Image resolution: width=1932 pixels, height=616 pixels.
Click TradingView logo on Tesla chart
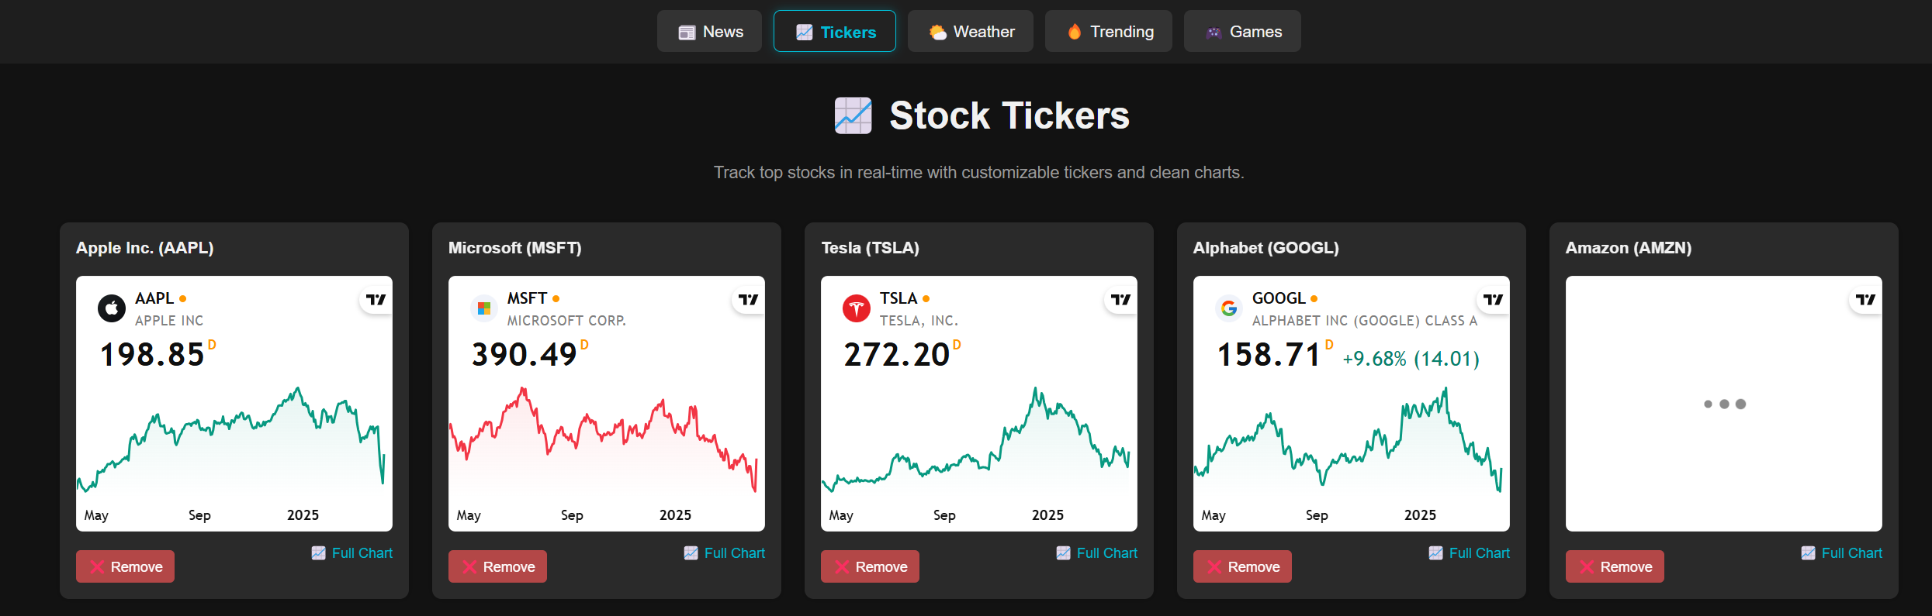[x=1121, y=300]
